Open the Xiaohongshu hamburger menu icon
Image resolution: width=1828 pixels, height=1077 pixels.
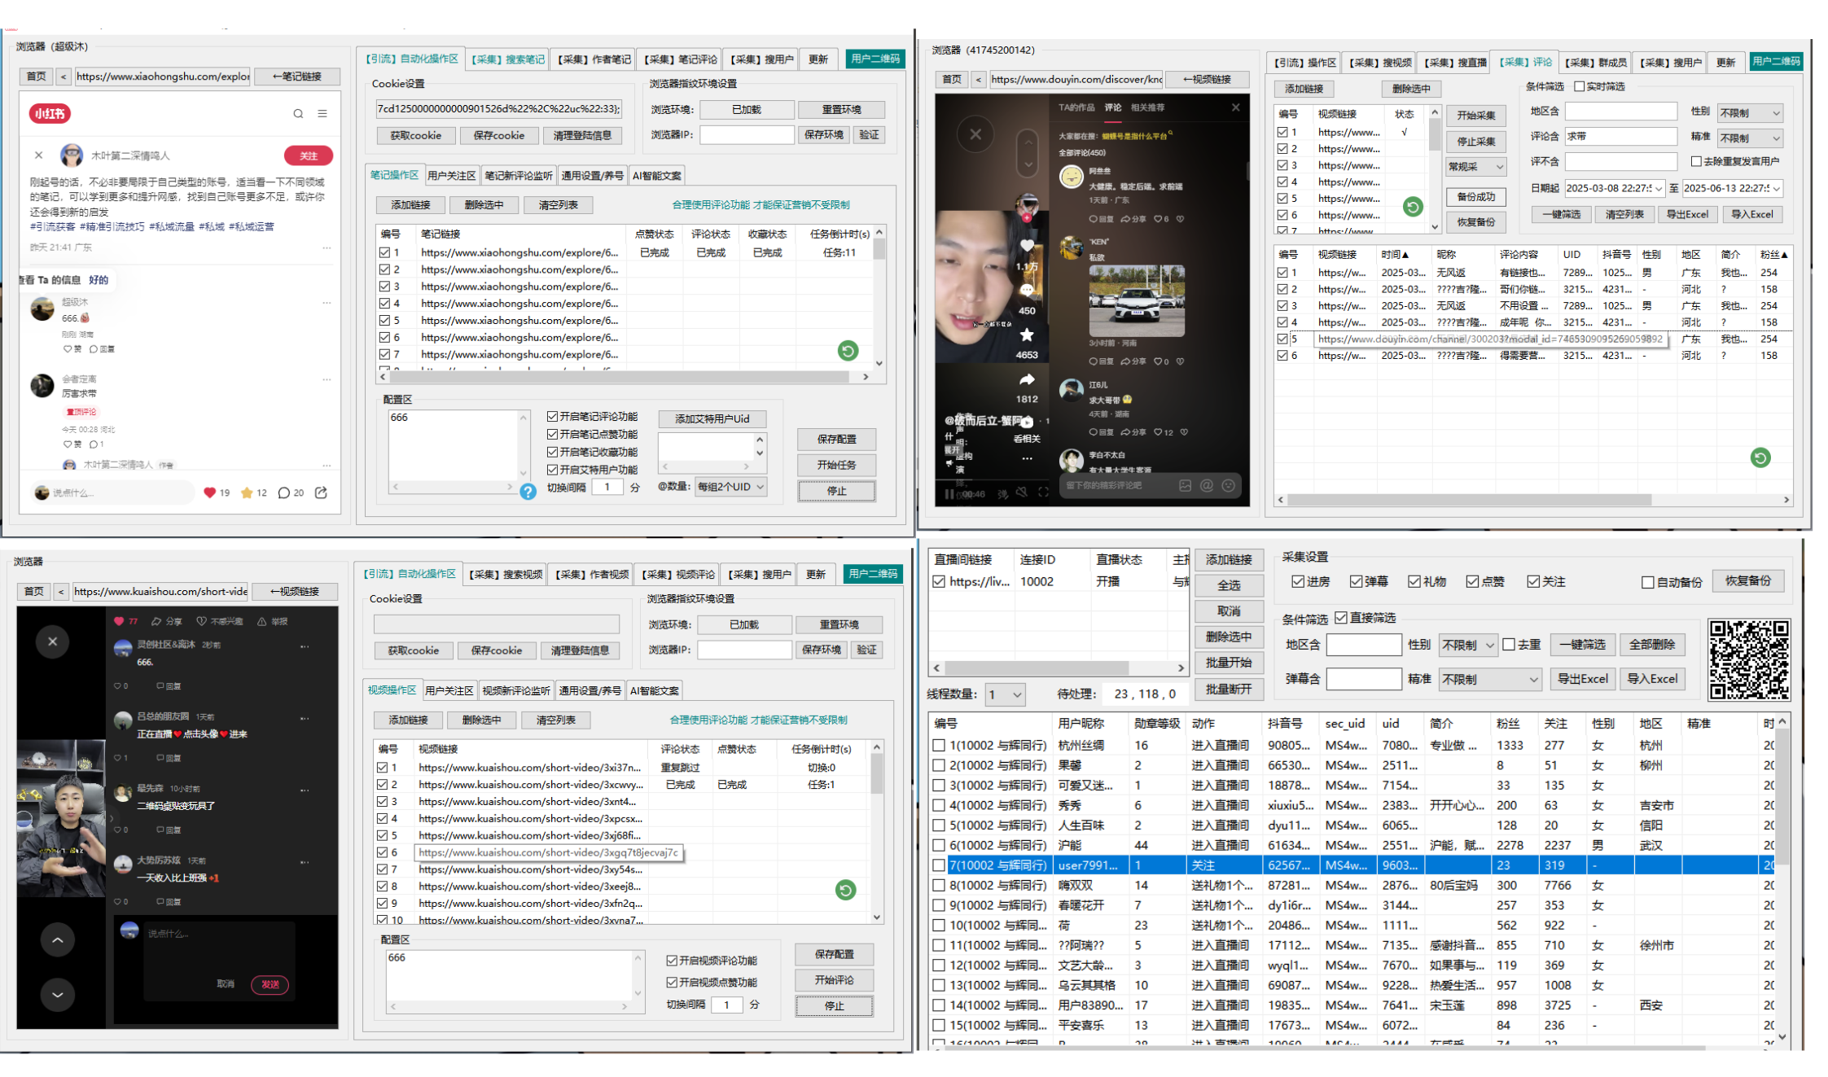coord(322,114)
